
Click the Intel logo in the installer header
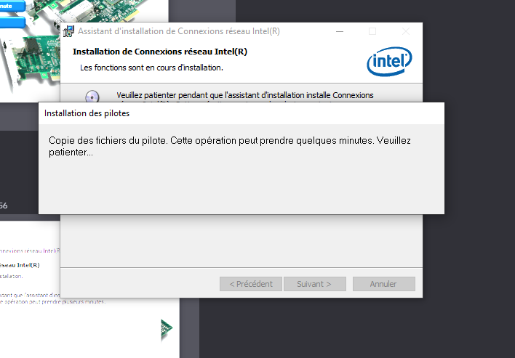tap(390, 61)
